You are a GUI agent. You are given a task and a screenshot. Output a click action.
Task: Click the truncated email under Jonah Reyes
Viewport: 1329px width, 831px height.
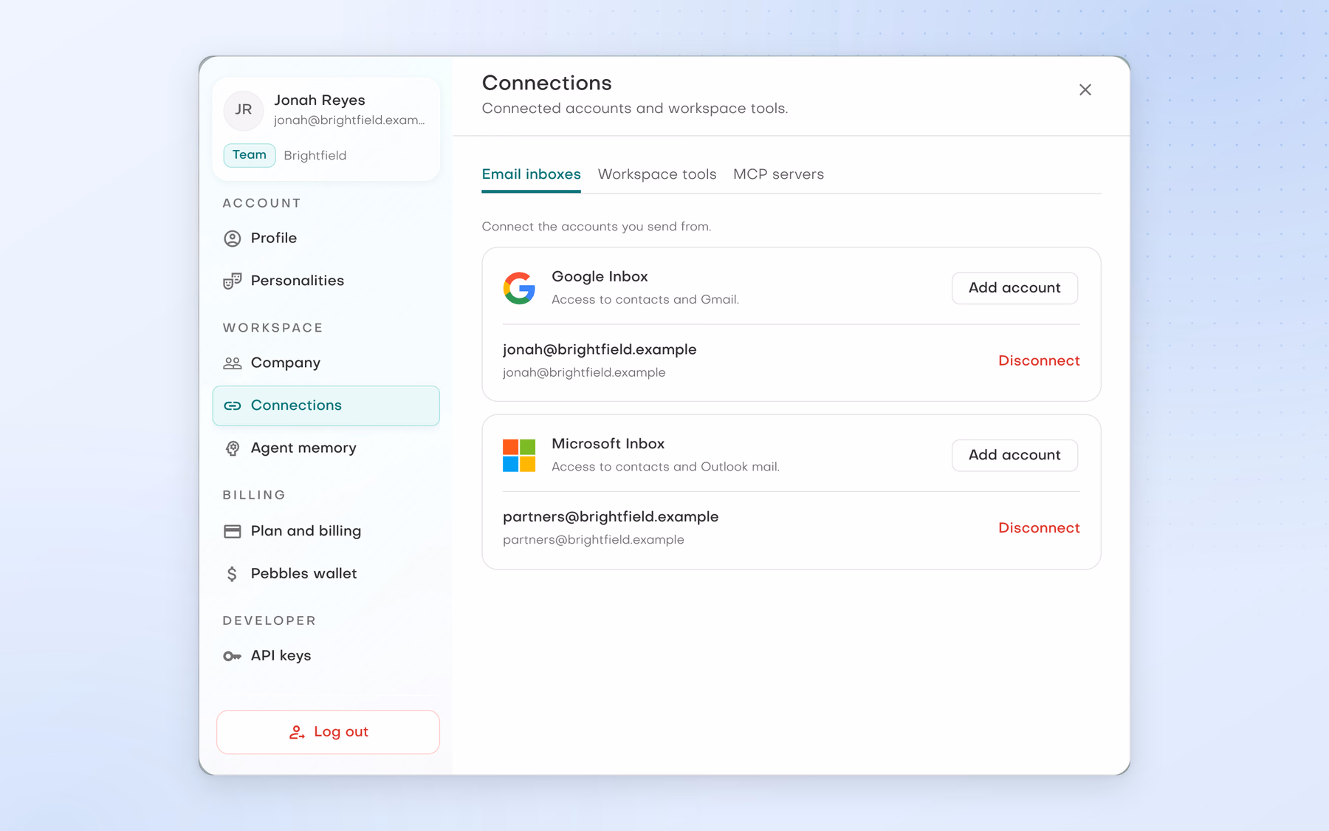[349, 120]
